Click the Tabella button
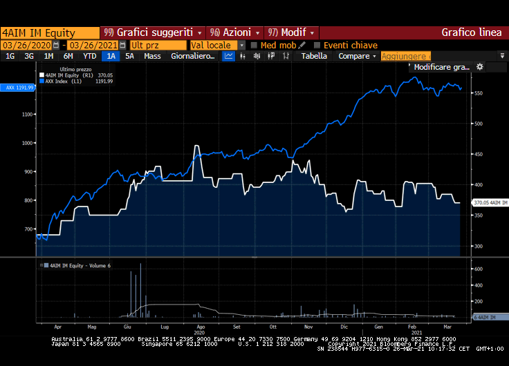 314,56
